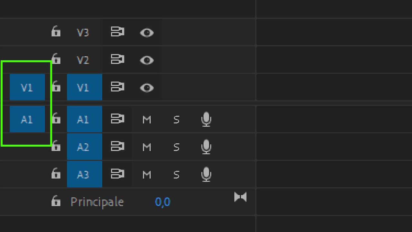Click voice-over microphone on track A3
Image resolution: width=412 pixels, height=232 pixels.
pyautogui.click(x=206, y=175)
